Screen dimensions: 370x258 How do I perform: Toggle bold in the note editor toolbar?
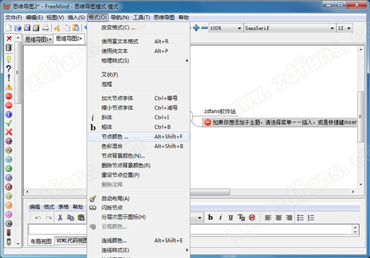(x=210, y=217)
